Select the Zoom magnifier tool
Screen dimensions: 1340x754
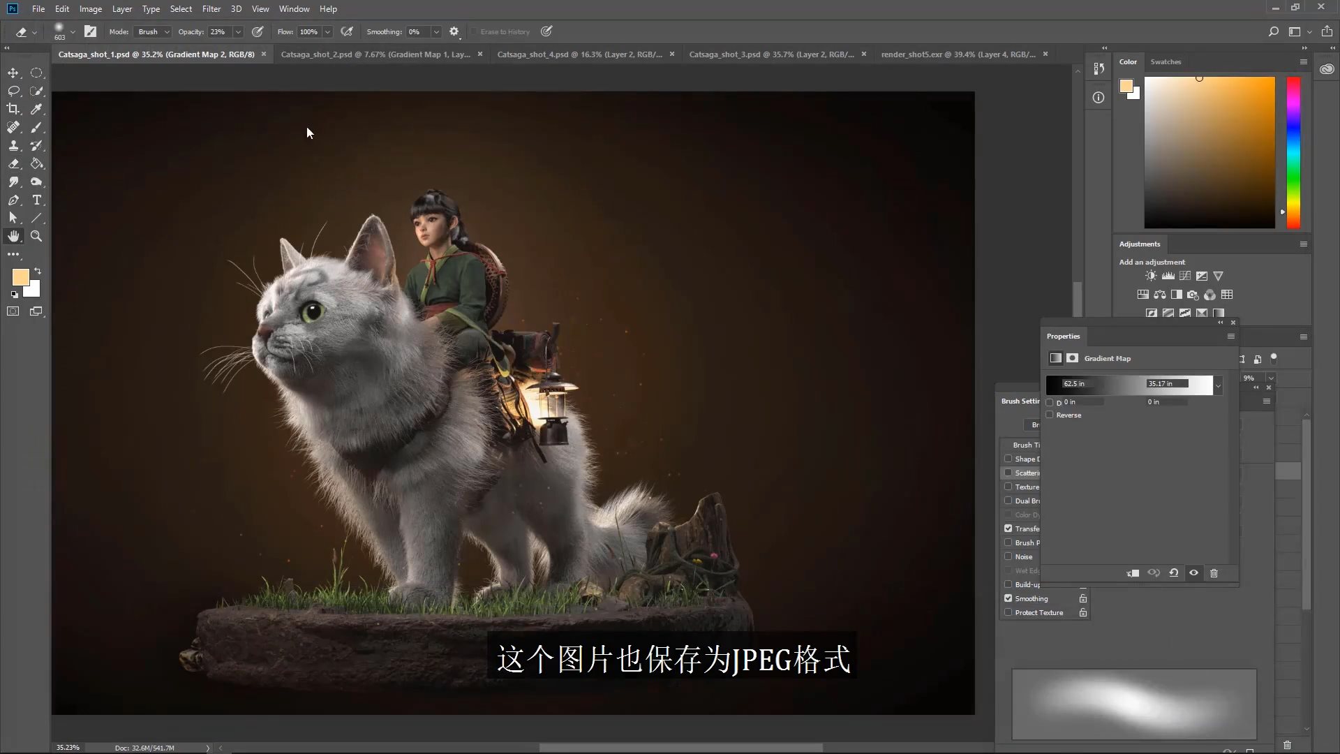point(36,236)
